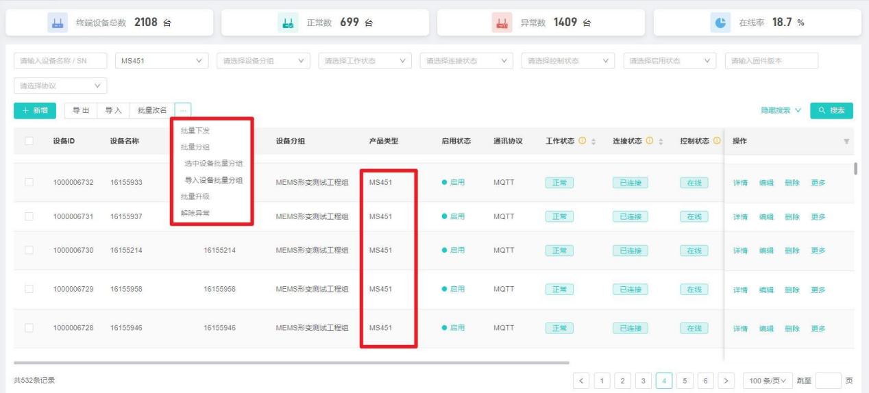Check the row for device 1000006730
This screenshot has height=393, width=869.
[29, 250]
